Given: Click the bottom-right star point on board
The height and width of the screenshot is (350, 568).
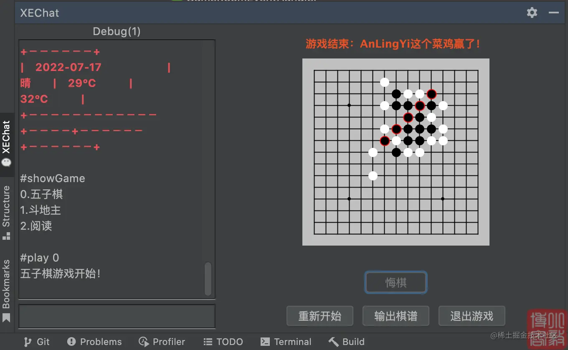Looking at the screenshot, I should coord(443,199).
